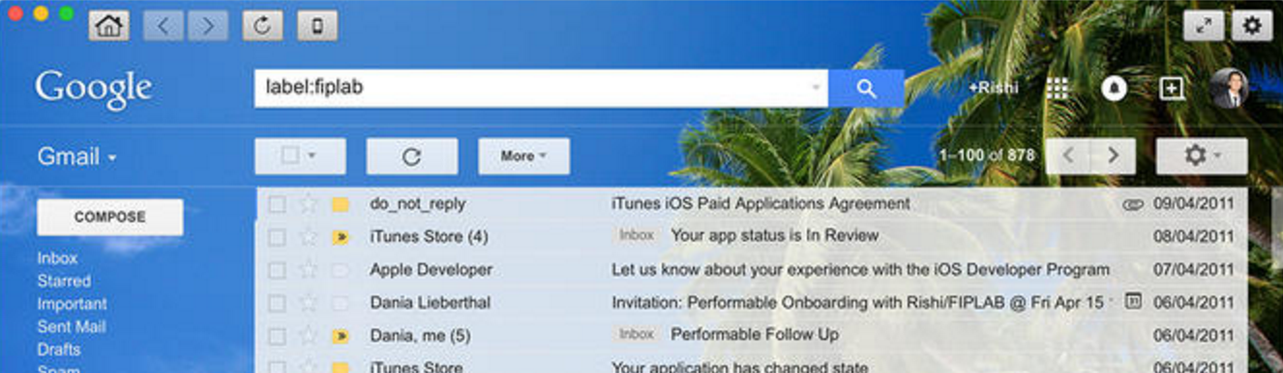Click the COMPOSE button

pyautogui.click(x=109, y=217)
